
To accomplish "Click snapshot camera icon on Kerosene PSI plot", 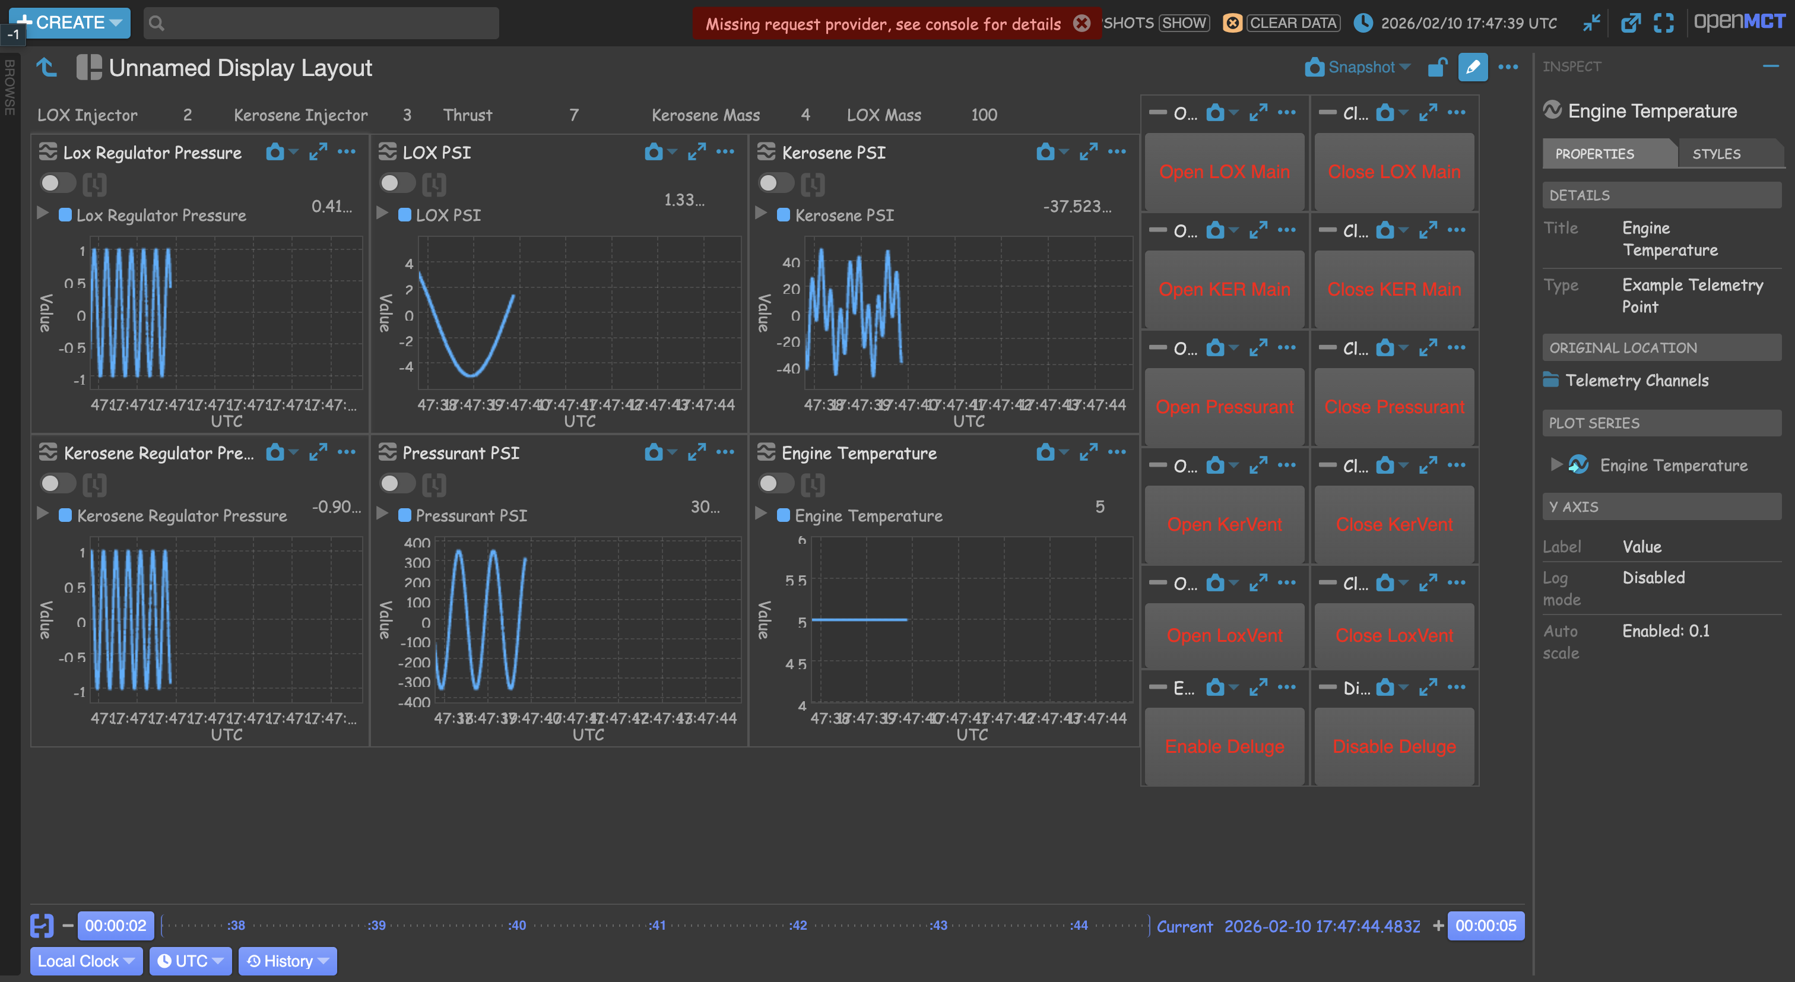I will 1045,152.
